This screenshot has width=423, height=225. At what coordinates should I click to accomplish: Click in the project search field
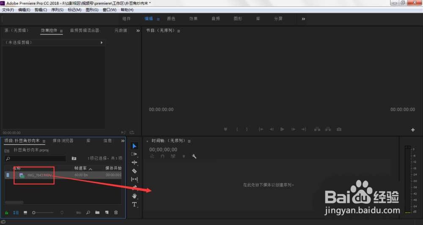click(x=36, y=158)
